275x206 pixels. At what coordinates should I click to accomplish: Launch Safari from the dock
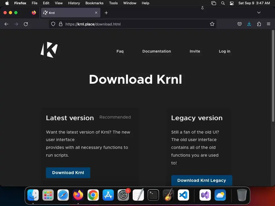click(x=63, y=195)
